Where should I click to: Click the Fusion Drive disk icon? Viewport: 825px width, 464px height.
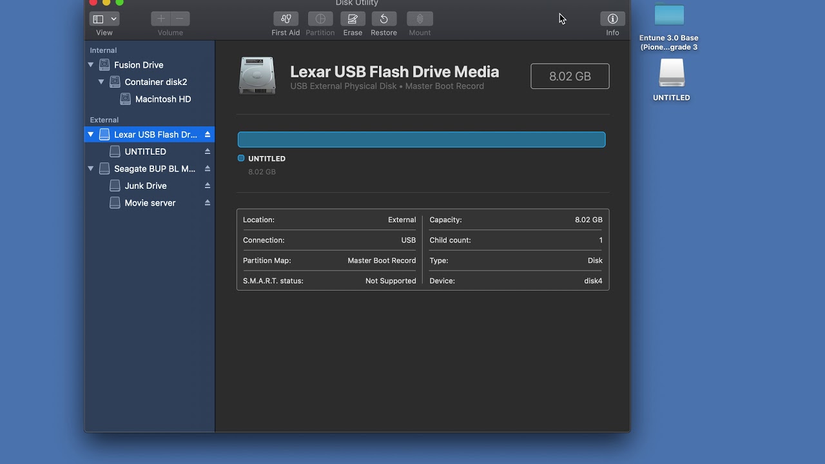point(104,64)
